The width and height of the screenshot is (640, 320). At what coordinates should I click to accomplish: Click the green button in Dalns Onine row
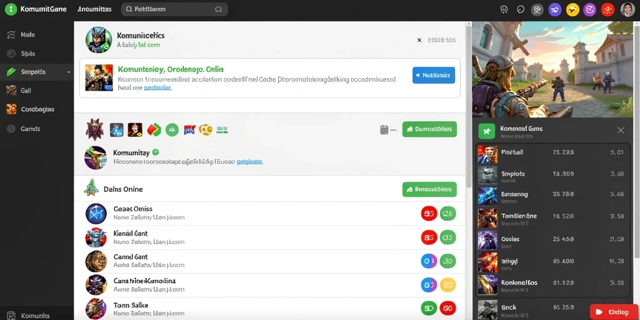point(429,189)
